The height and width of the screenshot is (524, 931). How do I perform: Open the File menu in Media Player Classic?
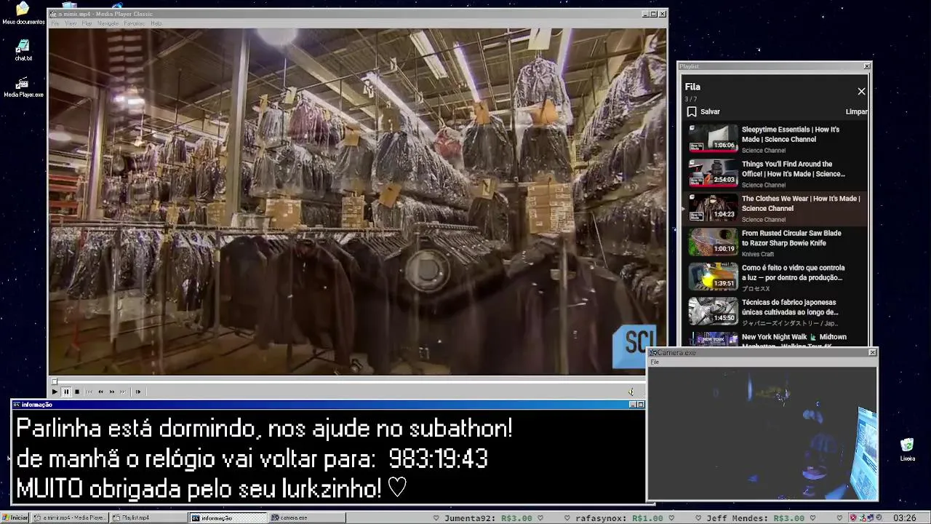pyautogui.click(x=55, y=23)
